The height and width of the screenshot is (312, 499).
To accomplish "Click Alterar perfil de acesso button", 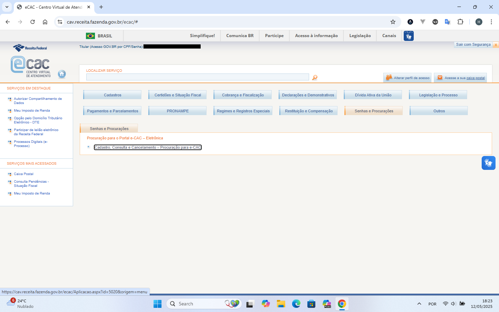I will tap(408, 78).
